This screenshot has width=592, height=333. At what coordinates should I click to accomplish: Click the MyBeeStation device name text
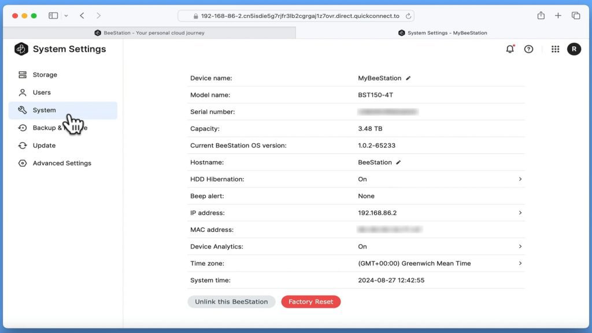point(379,78)
